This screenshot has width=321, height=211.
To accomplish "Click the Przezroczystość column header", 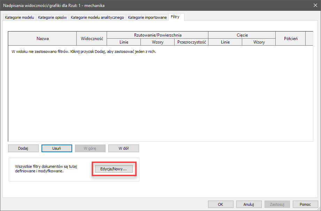I will click(x=191, y=42).
